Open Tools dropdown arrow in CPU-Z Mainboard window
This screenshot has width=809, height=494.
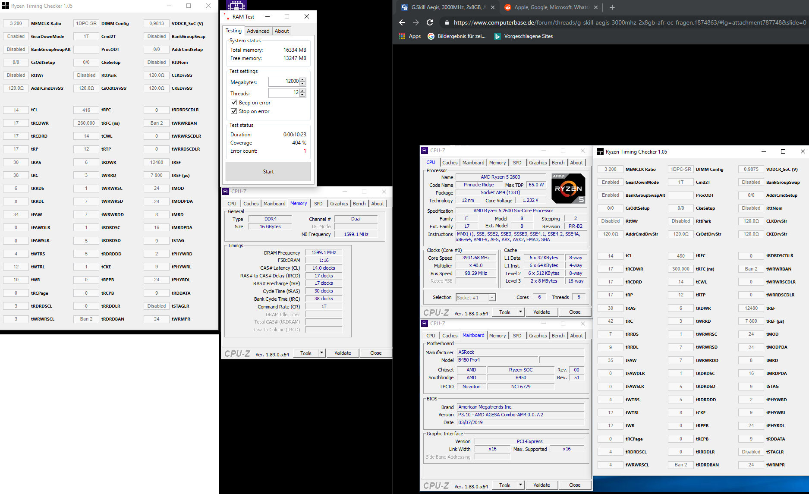pos(520,485)
